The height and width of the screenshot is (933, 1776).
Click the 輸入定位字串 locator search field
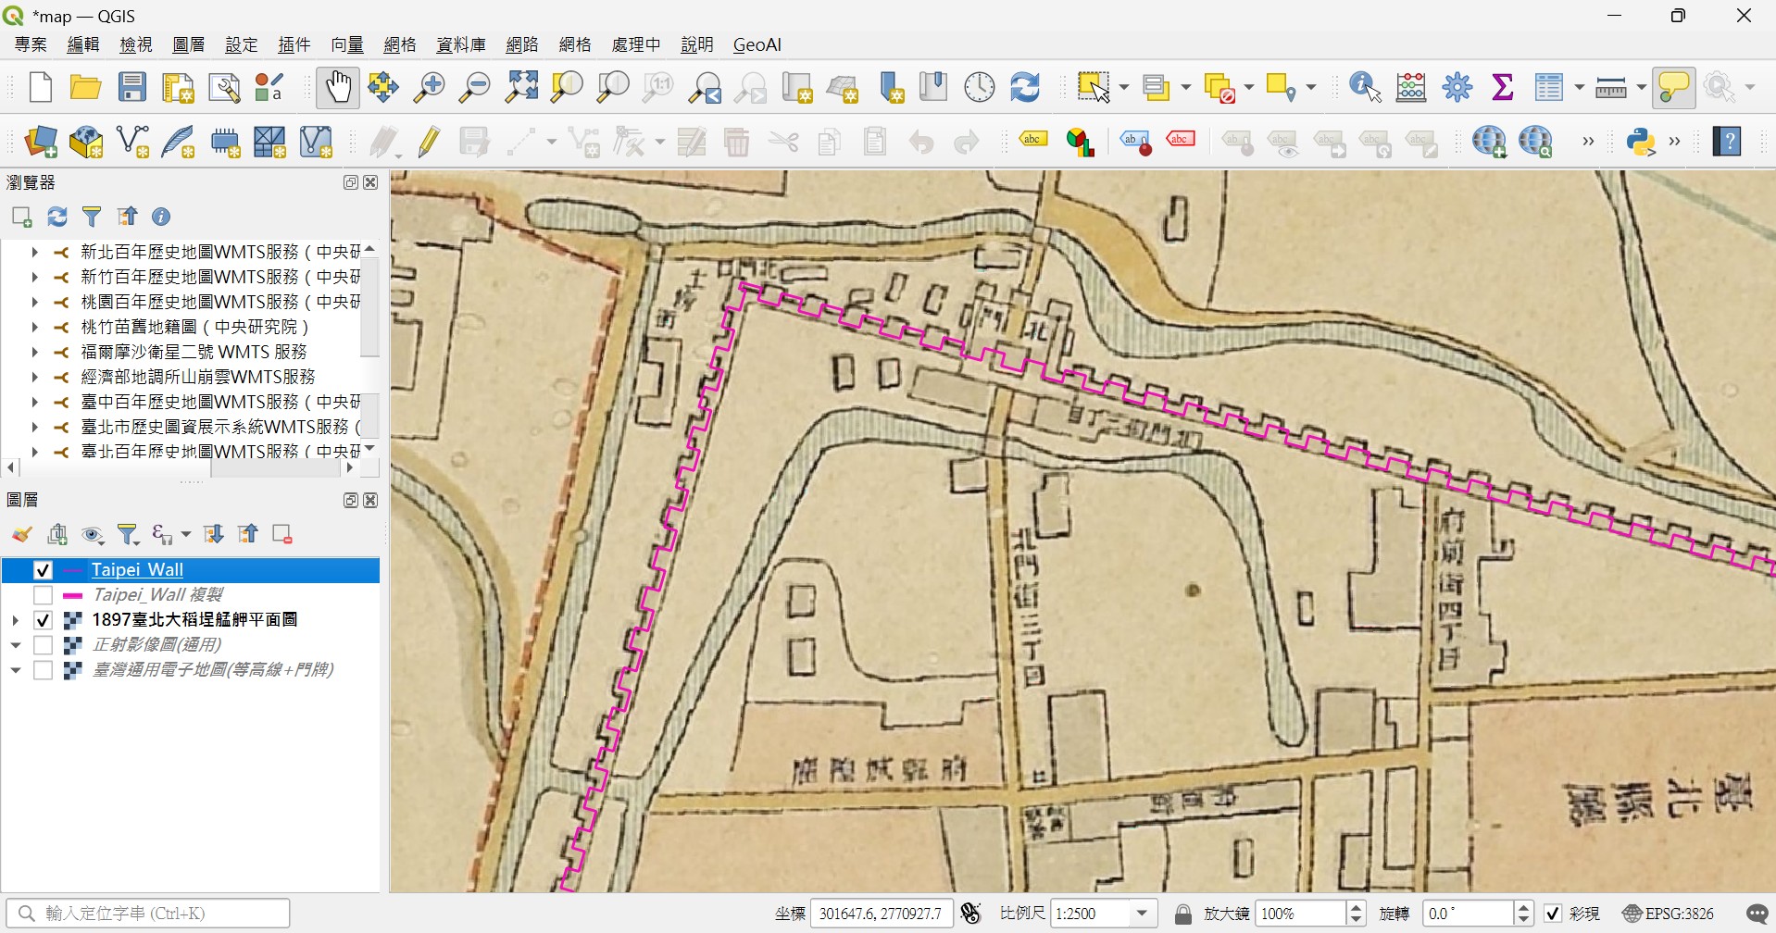point(148,914)
